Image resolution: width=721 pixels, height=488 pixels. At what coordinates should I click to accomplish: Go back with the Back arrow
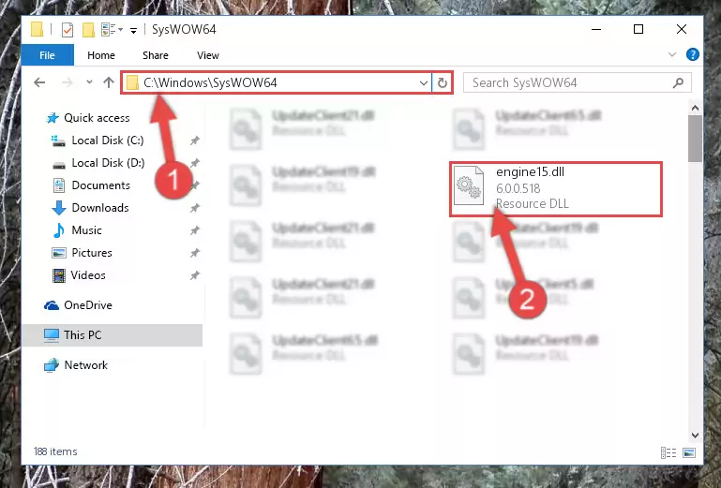39,82
